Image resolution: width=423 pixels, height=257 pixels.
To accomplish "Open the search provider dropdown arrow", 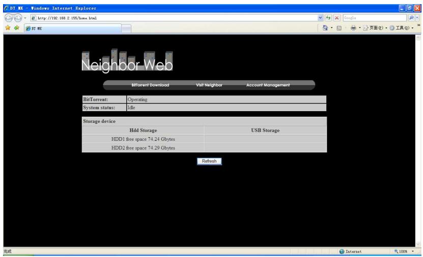I will (x=417, y=18).
